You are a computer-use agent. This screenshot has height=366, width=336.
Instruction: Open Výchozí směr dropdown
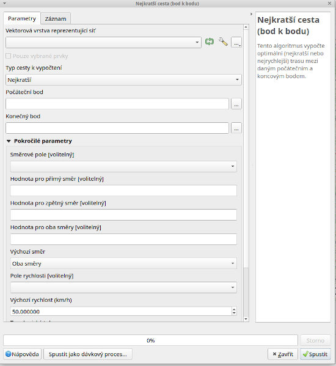123,263
